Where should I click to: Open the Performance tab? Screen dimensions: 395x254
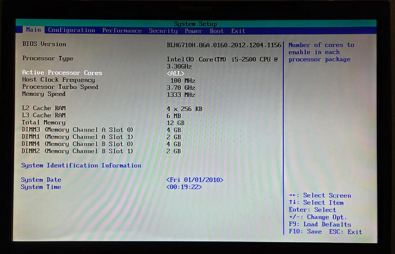point(122,31)
